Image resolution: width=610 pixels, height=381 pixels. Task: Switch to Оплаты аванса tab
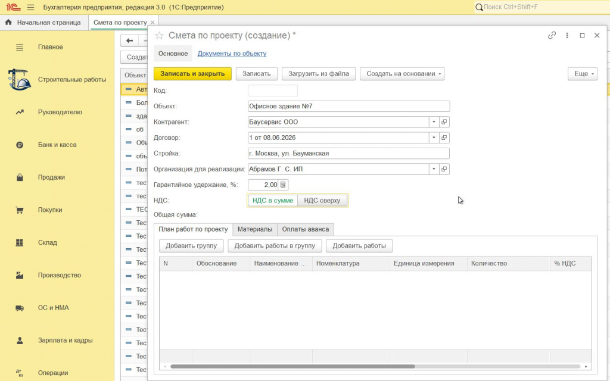pyautogui.click(x=306, y=229)
